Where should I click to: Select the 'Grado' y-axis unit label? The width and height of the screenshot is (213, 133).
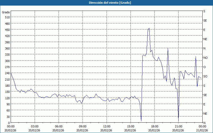tap(6, 12)
